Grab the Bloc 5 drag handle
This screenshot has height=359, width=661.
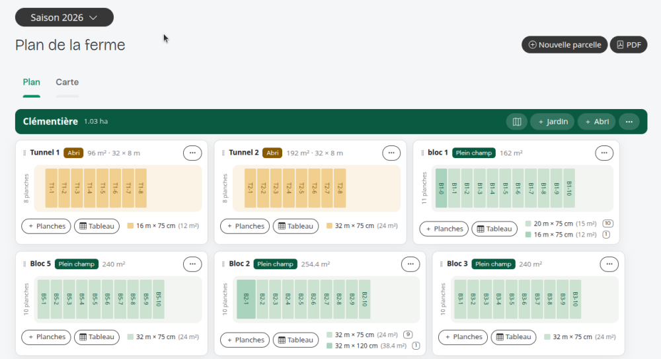tap(24, 264)
